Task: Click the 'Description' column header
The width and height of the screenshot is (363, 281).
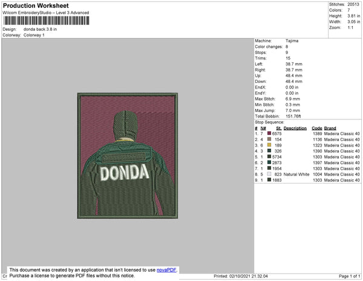Action: [x=295, y=128]
